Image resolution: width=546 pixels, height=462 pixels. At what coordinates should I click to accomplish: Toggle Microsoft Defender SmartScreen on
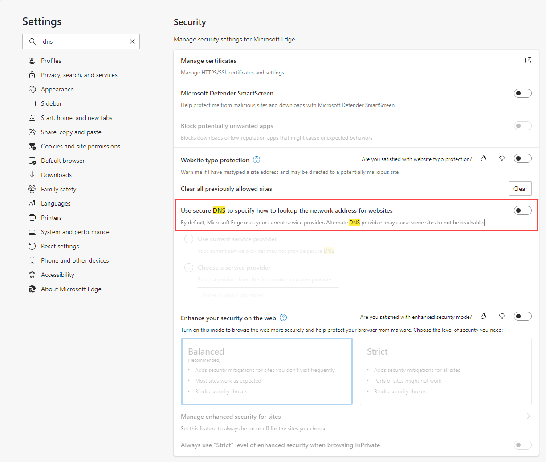[523, 93]
